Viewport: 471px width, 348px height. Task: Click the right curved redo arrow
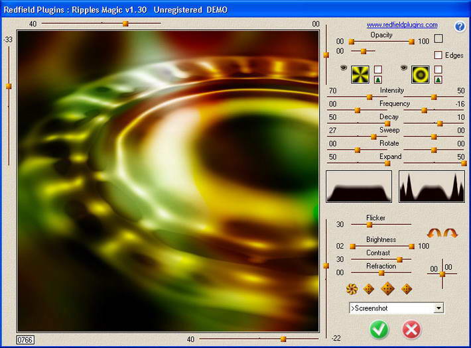(450, 233)
